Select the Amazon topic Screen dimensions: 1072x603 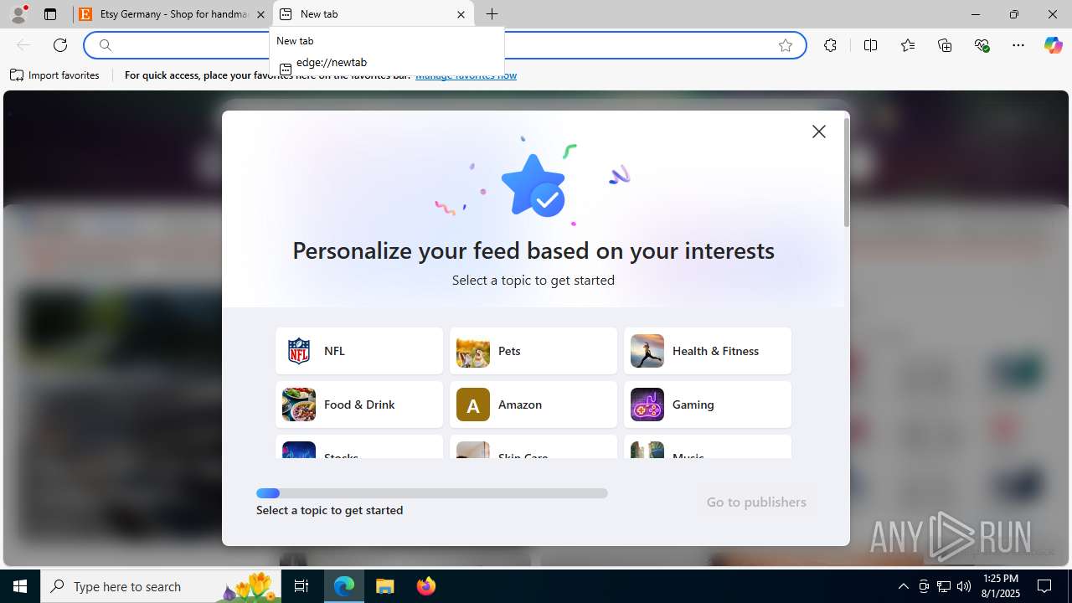pyautogui.click(x=533, y=405)
